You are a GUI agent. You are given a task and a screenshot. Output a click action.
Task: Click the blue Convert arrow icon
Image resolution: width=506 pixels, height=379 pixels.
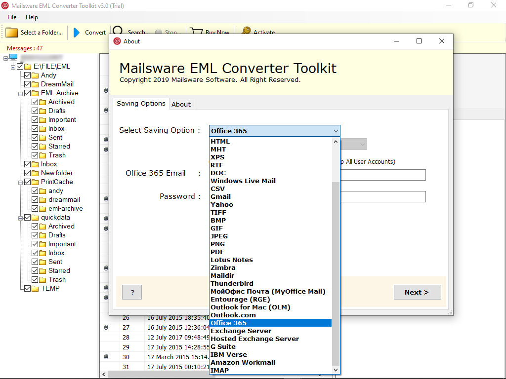[77, 33]
